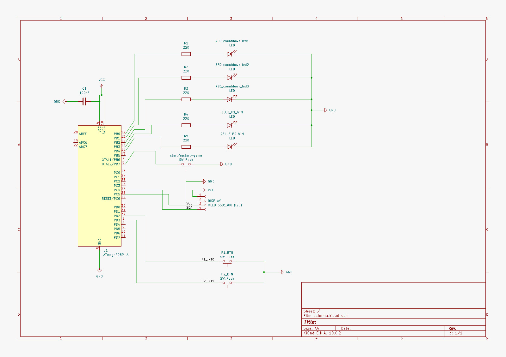Click the OLED SSD1306 (I2C) text
The image size is (506, 357).
point(225,205)
